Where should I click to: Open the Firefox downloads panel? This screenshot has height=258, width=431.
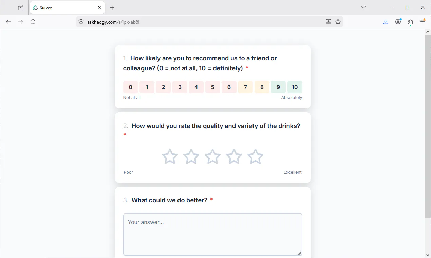point(386,22)
